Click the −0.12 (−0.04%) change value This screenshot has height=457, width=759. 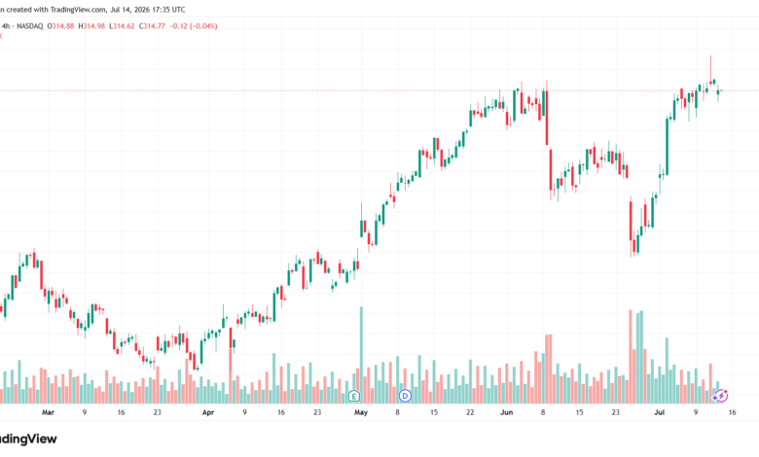click(193, 26)
